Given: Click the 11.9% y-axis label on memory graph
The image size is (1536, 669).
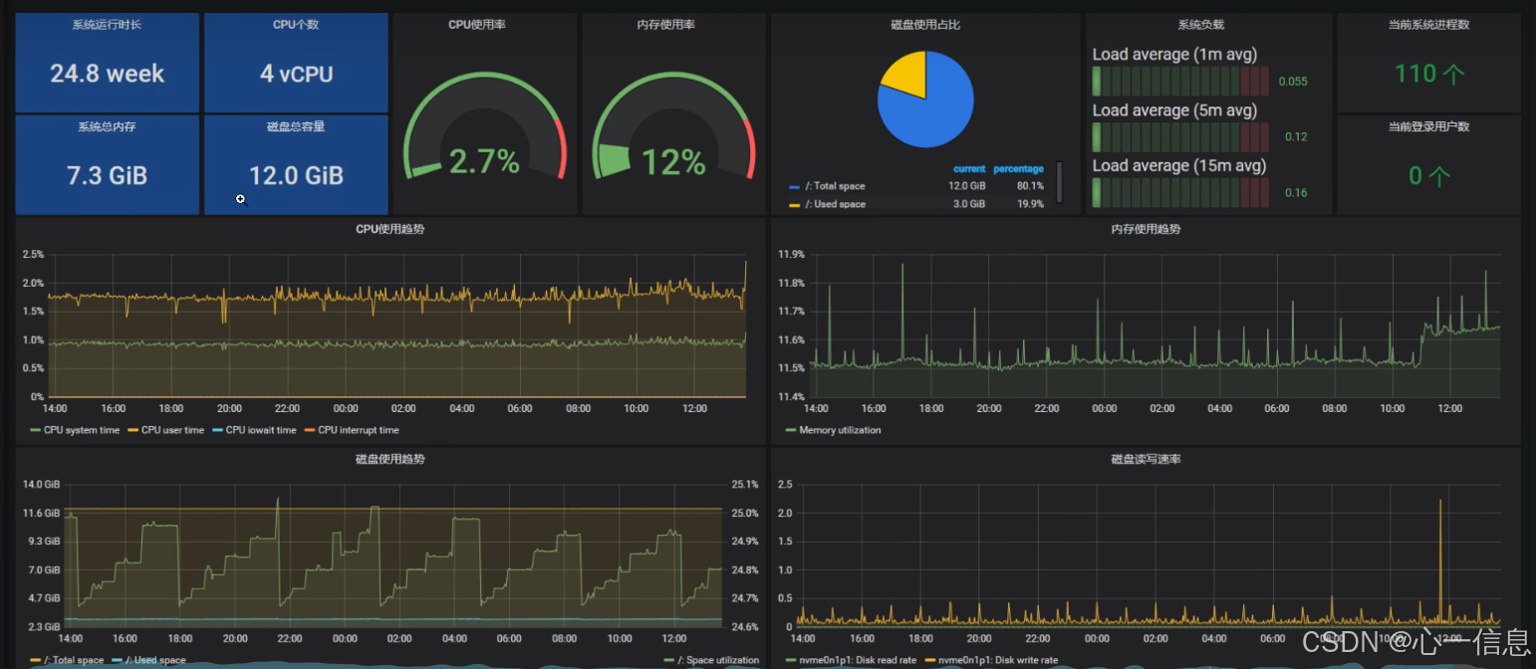Looking at the screenshot, I should tap(791, 254).
